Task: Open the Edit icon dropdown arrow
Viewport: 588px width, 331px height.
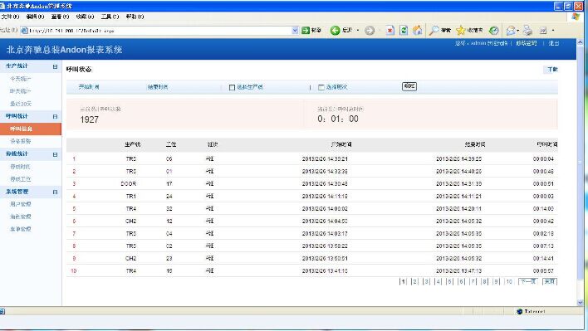Action: (x=553, y=31)
